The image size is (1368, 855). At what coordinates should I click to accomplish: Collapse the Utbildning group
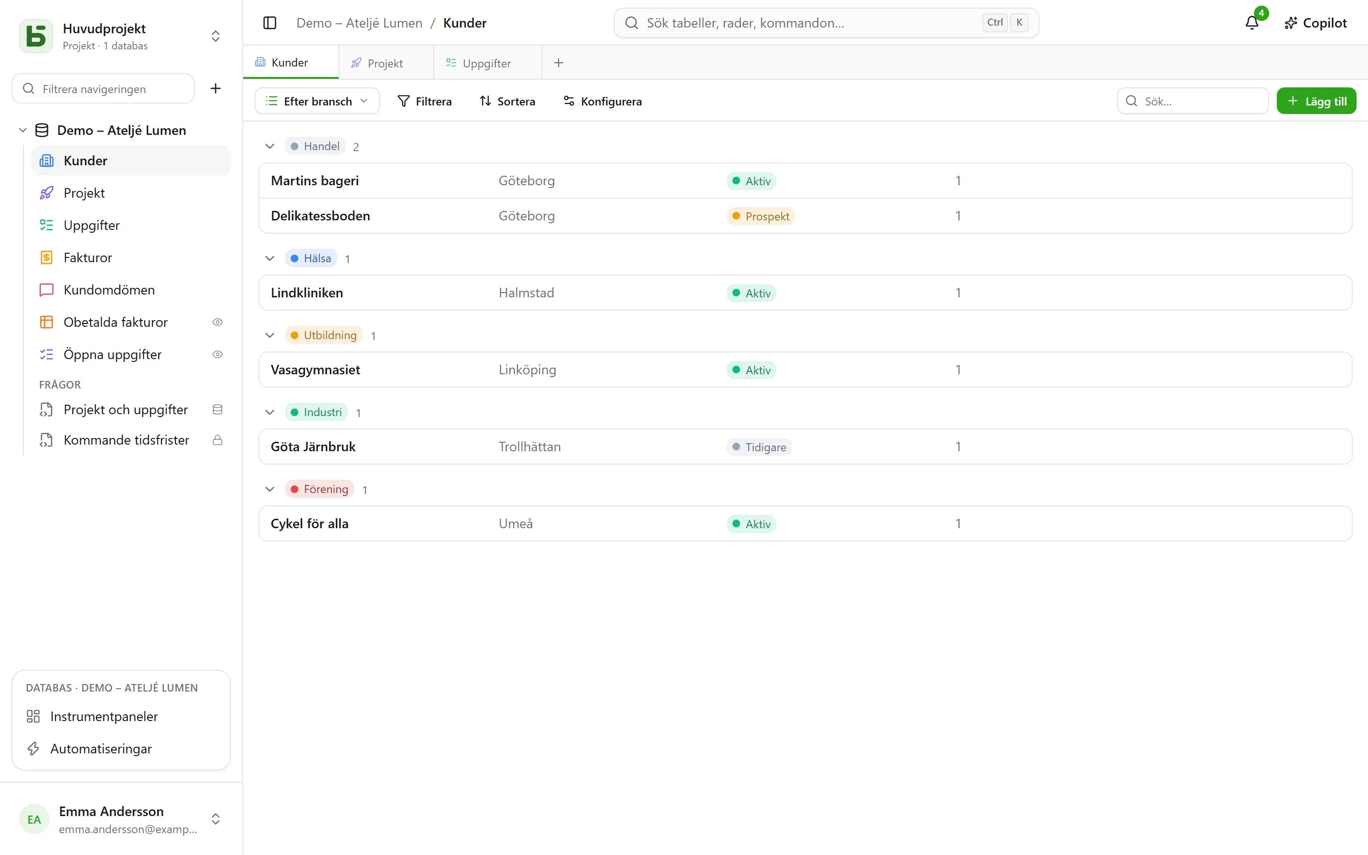click(x=270, y=335)
